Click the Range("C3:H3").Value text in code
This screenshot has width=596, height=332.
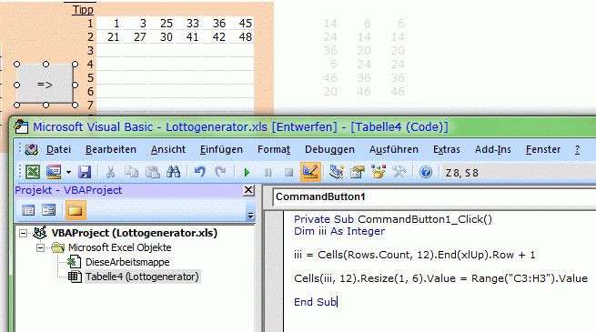tap(530, 278)
